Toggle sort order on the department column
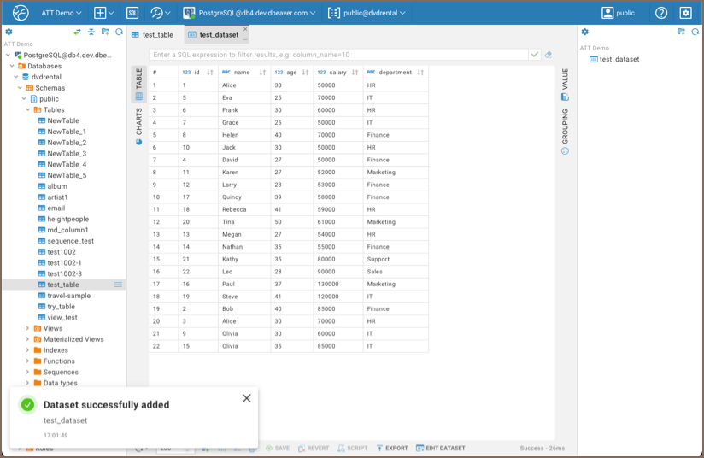The height and width of the screenshot is (458, 704). coord(420,73)
